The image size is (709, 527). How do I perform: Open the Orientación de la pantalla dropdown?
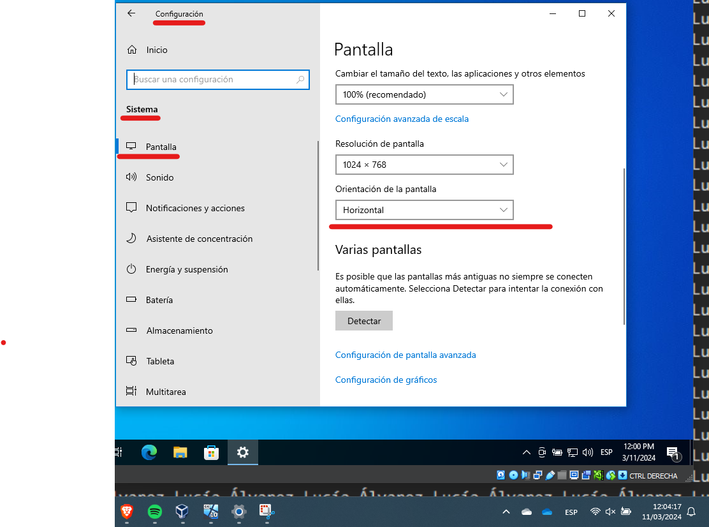[424, 210]
